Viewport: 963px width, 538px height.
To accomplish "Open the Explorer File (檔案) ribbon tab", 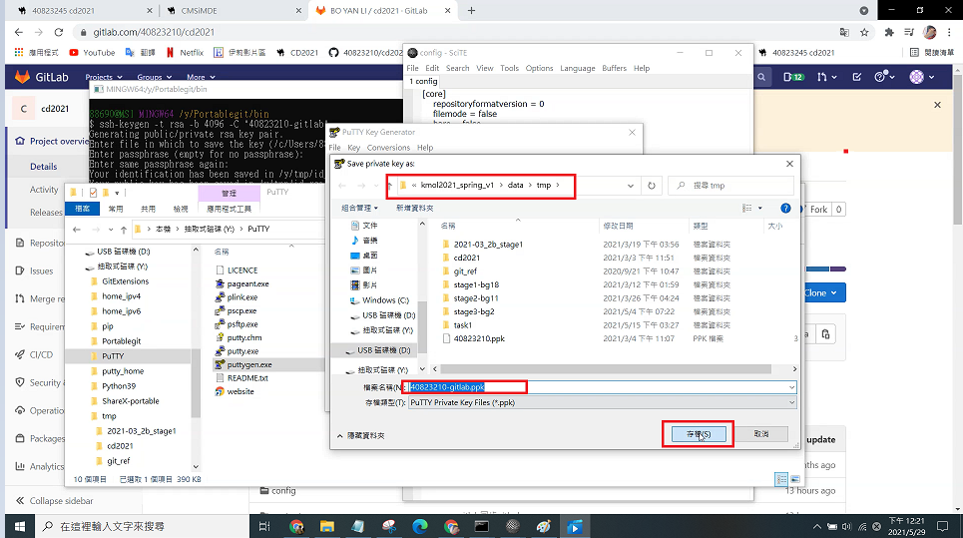I will coord(82,209).
